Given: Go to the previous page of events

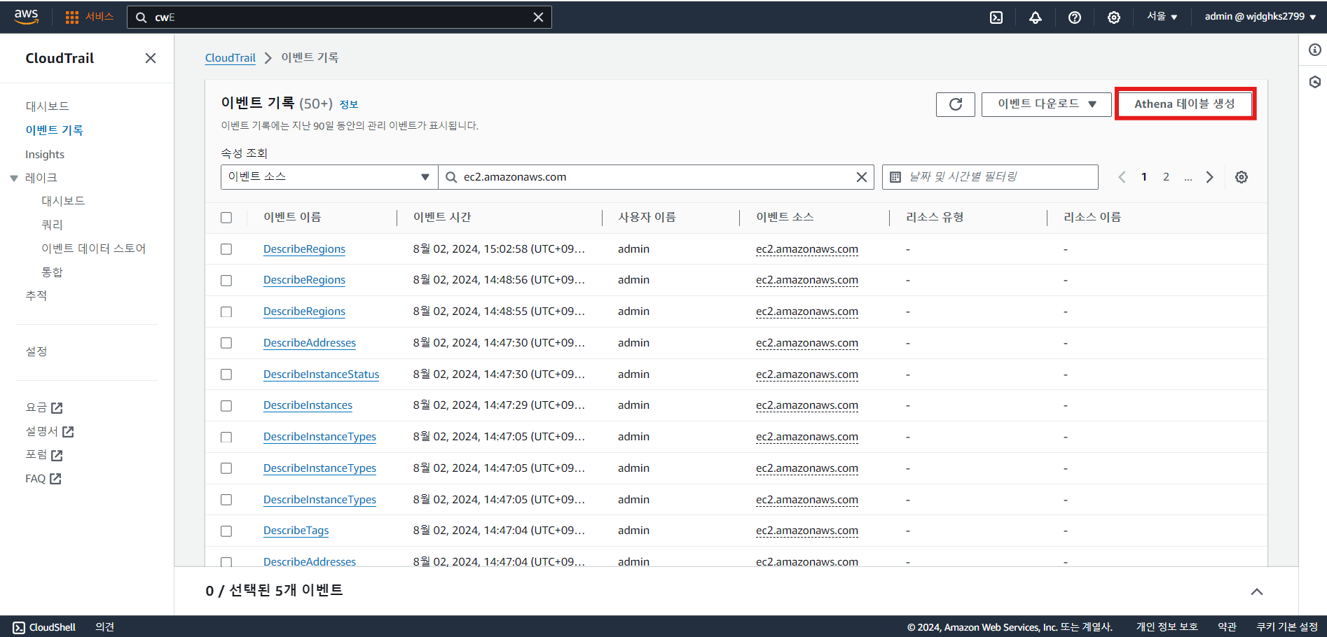Looking at the screenshot, I should click(x=1122, y=177).
